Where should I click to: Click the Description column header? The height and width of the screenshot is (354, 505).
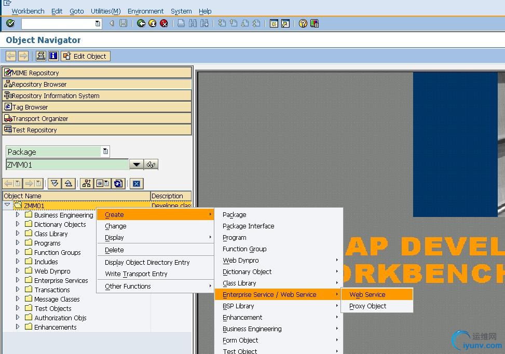pos(171,196)
